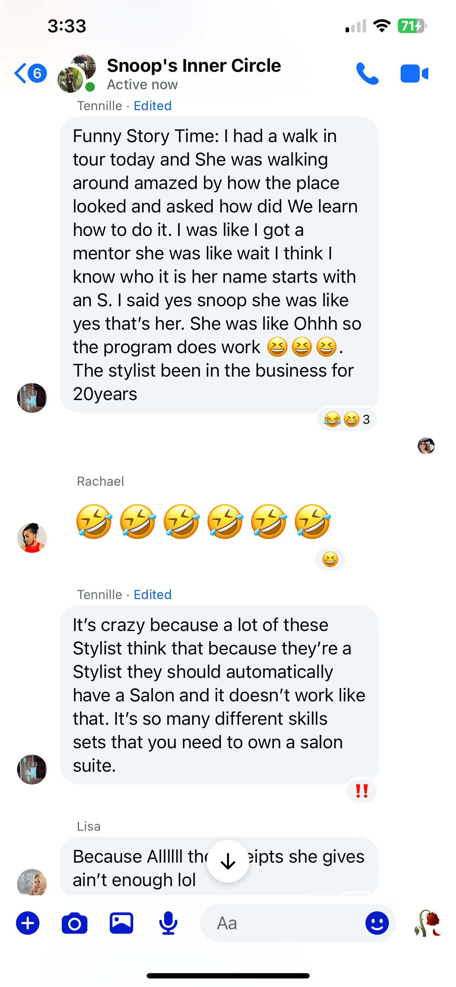Tap the Edited label above Funny Story message
Screen dimensions: 456x987
coord(152,106)
